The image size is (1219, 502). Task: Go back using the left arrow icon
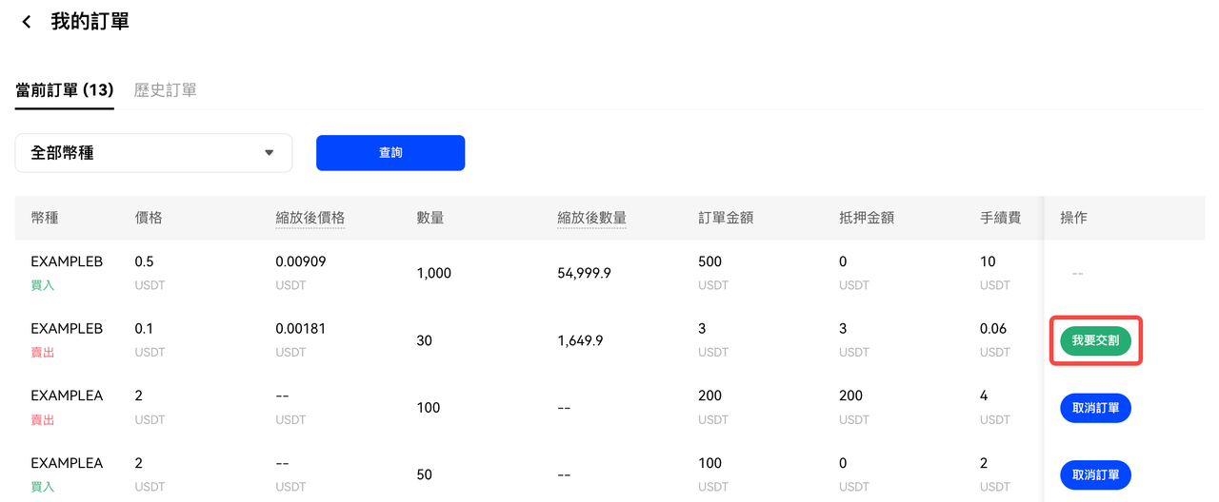[x=27, y=22]
